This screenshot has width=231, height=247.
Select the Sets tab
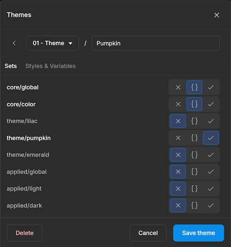(x=11, y=66)
